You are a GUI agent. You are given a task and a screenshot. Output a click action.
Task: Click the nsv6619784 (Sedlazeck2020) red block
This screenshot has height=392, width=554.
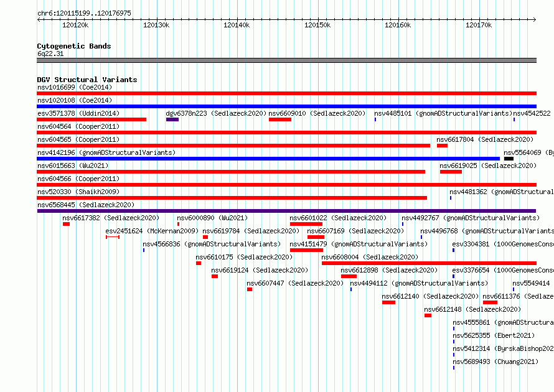[205, 237]
